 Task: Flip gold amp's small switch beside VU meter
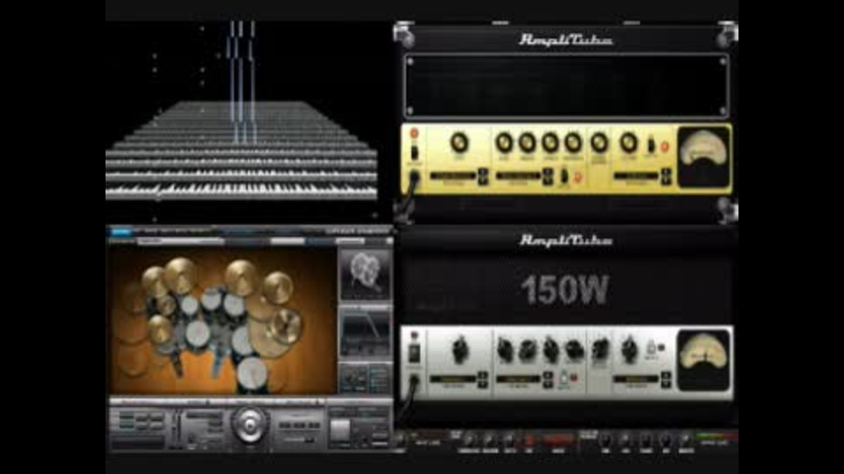tap(651, 145)
